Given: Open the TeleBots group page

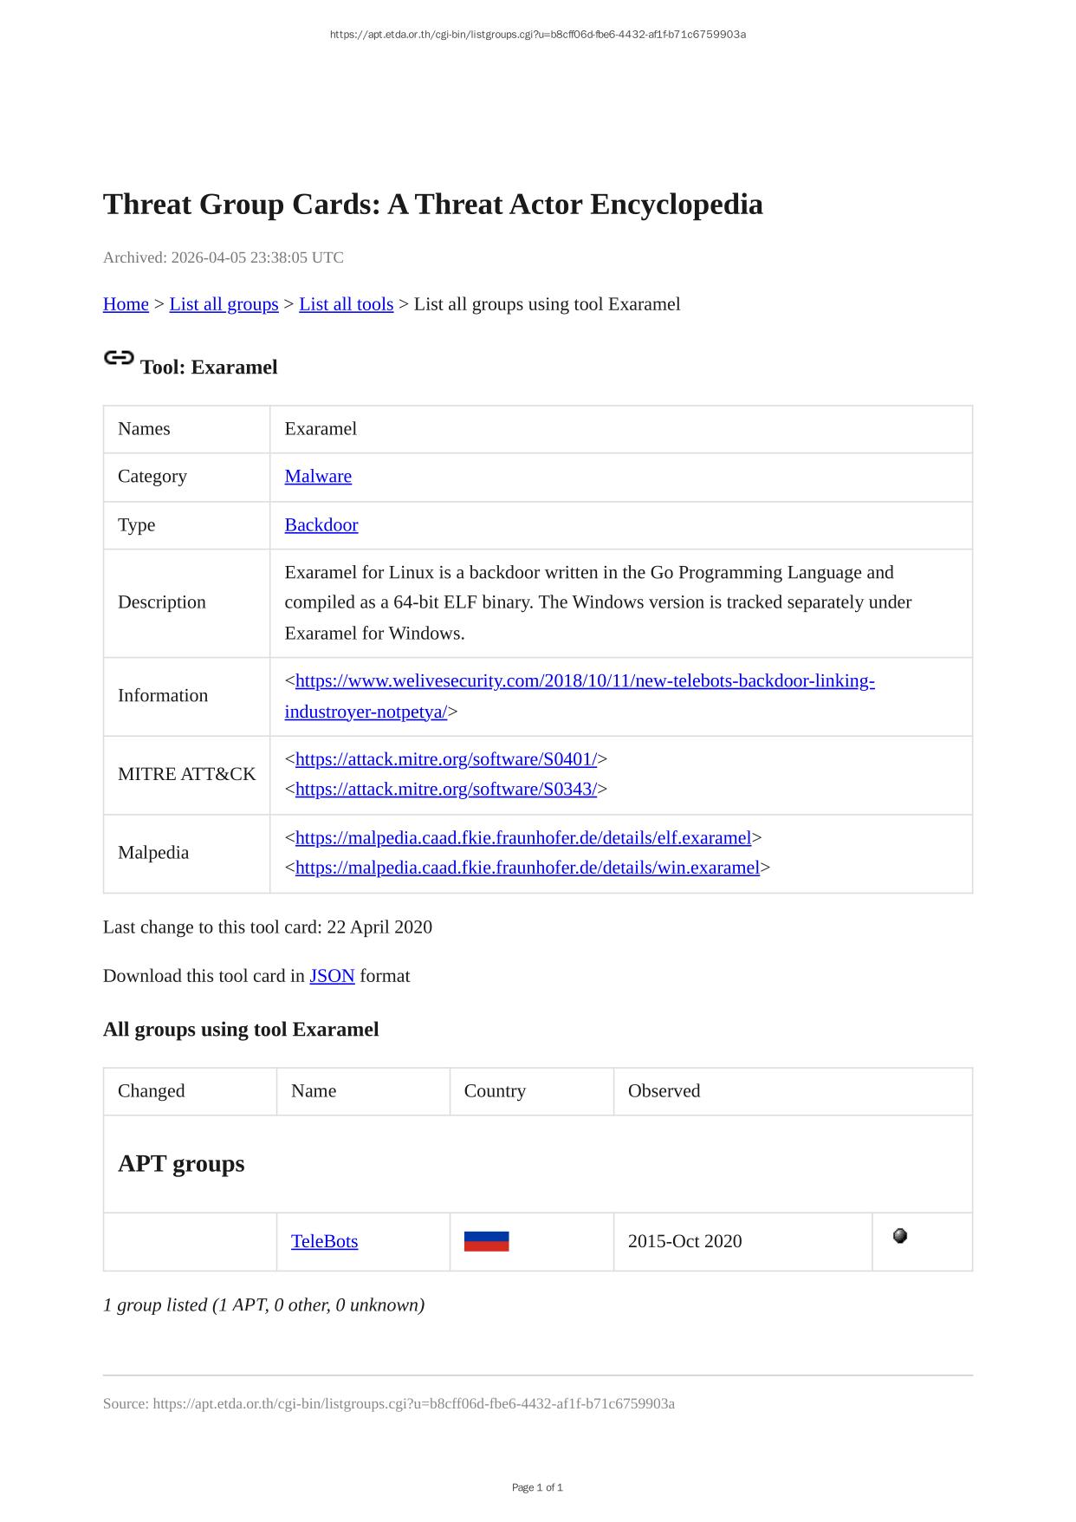Looking at the screenshot, I should [324, 1241].
